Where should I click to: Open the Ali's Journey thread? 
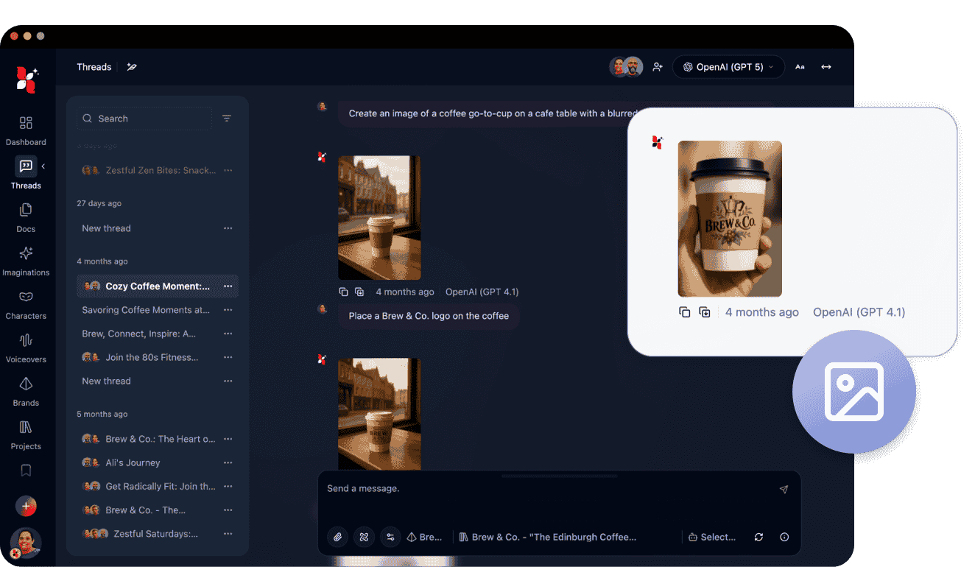[133, 462]
